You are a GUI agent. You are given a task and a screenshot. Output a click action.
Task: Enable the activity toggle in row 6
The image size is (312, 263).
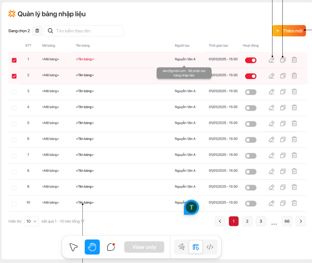pos(250,140)
